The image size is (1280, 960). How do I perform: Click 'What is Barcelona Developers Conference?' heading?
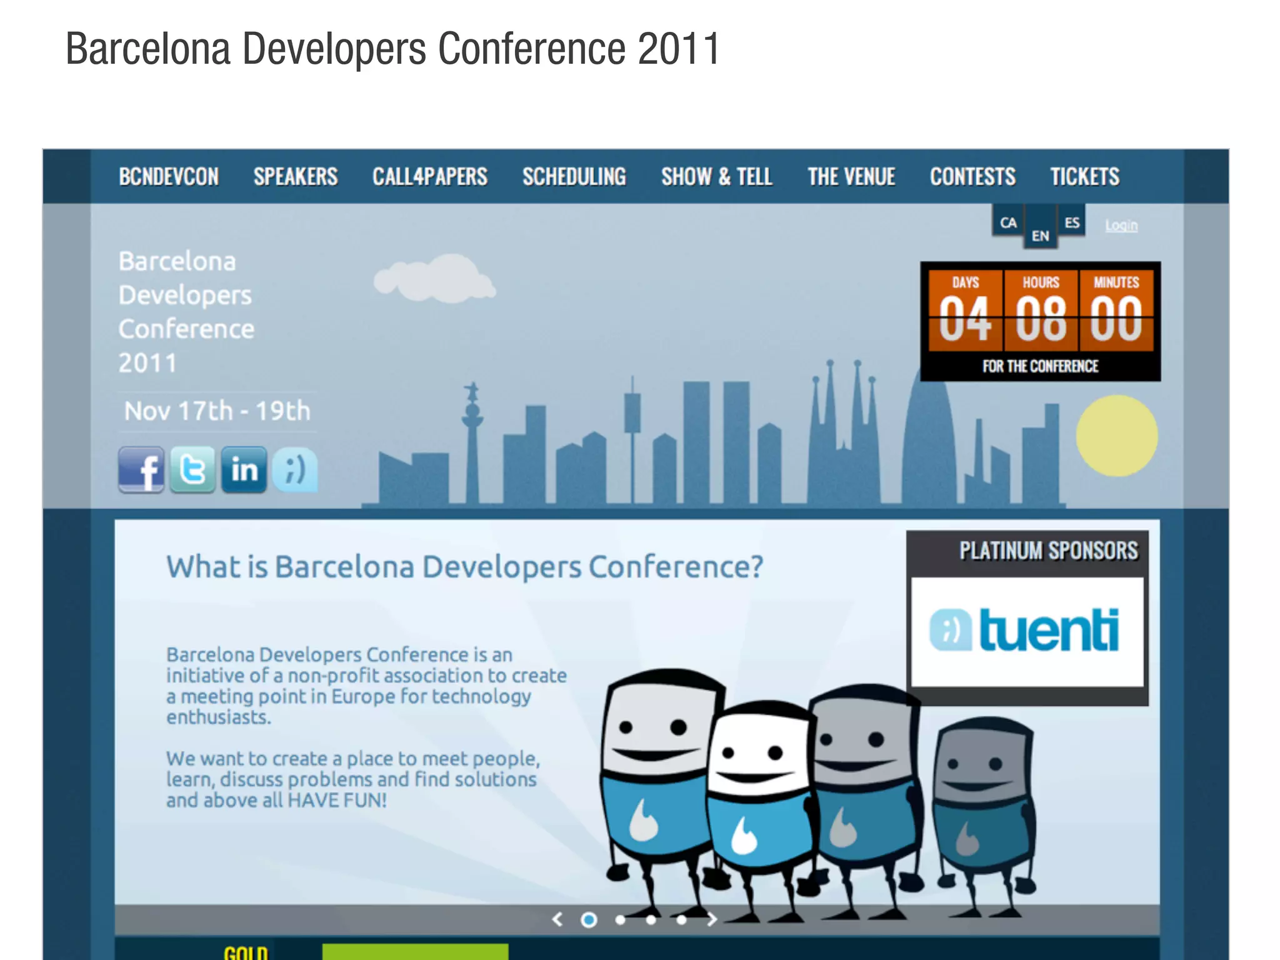point(464,567)
